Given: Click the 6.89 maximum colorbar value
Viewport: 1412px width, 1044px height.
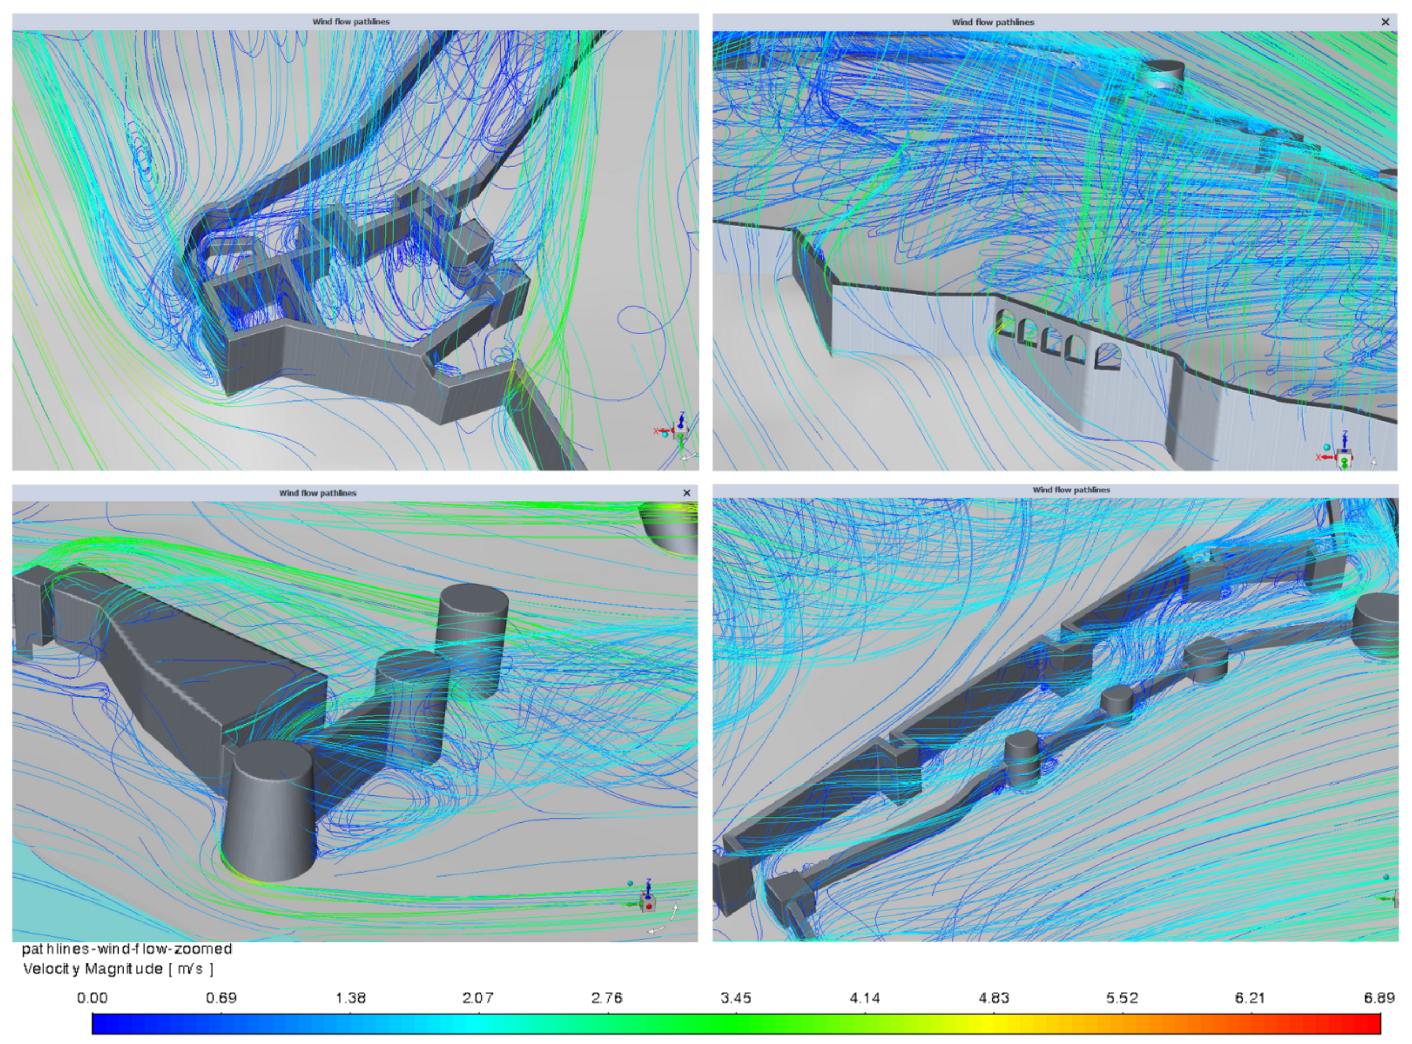Looking at the screenshot, I should (x=1379, y=998).
